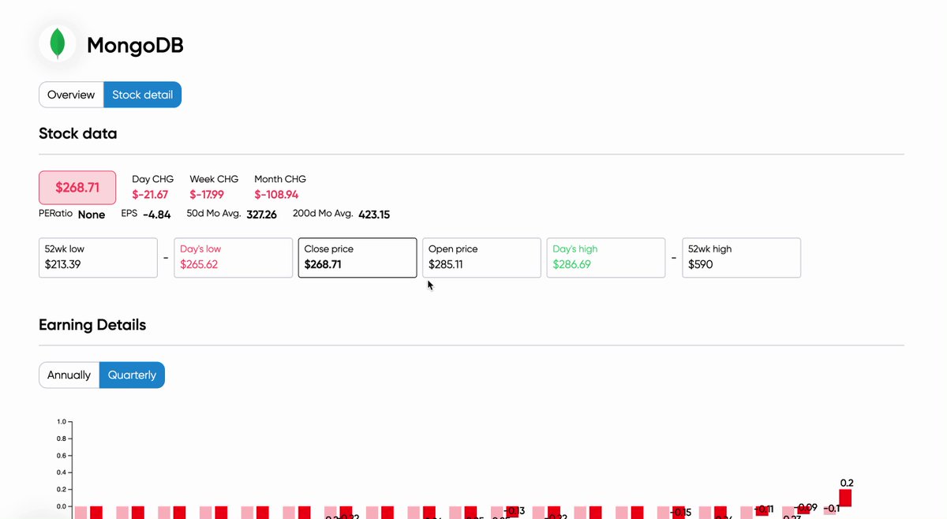Click the EPS value -4.84
The image size is (947, 519).
pyautogui.click(x=157, y=215)
